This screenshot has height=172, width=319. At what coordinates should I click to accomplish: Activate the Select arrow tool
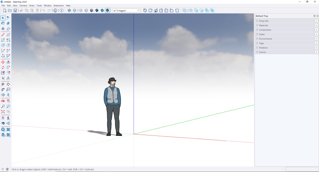pos(3,18)
